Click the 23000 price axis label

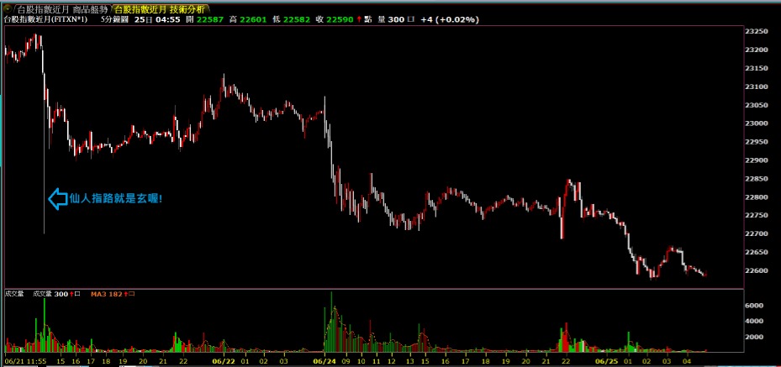tap(756, 123)
